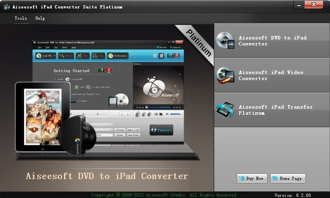Click the Buy Now button
Screen dimensions: 330x198
coord(252,178)
